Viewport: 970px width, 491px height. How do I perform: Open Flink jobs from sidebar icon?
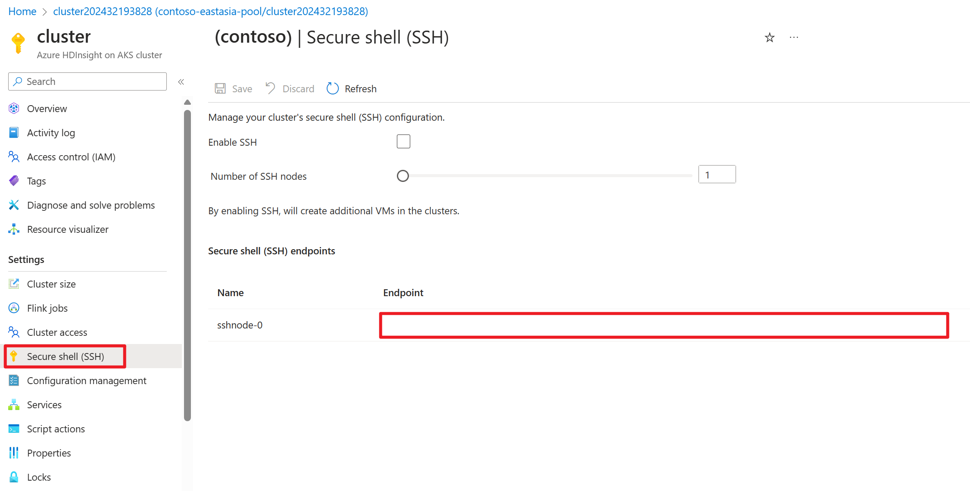tap(14, 308)
